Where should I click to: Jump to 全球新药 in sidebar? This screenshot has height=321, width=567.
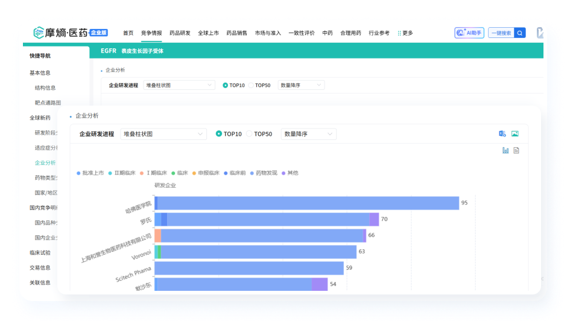(x=40, y=118)
